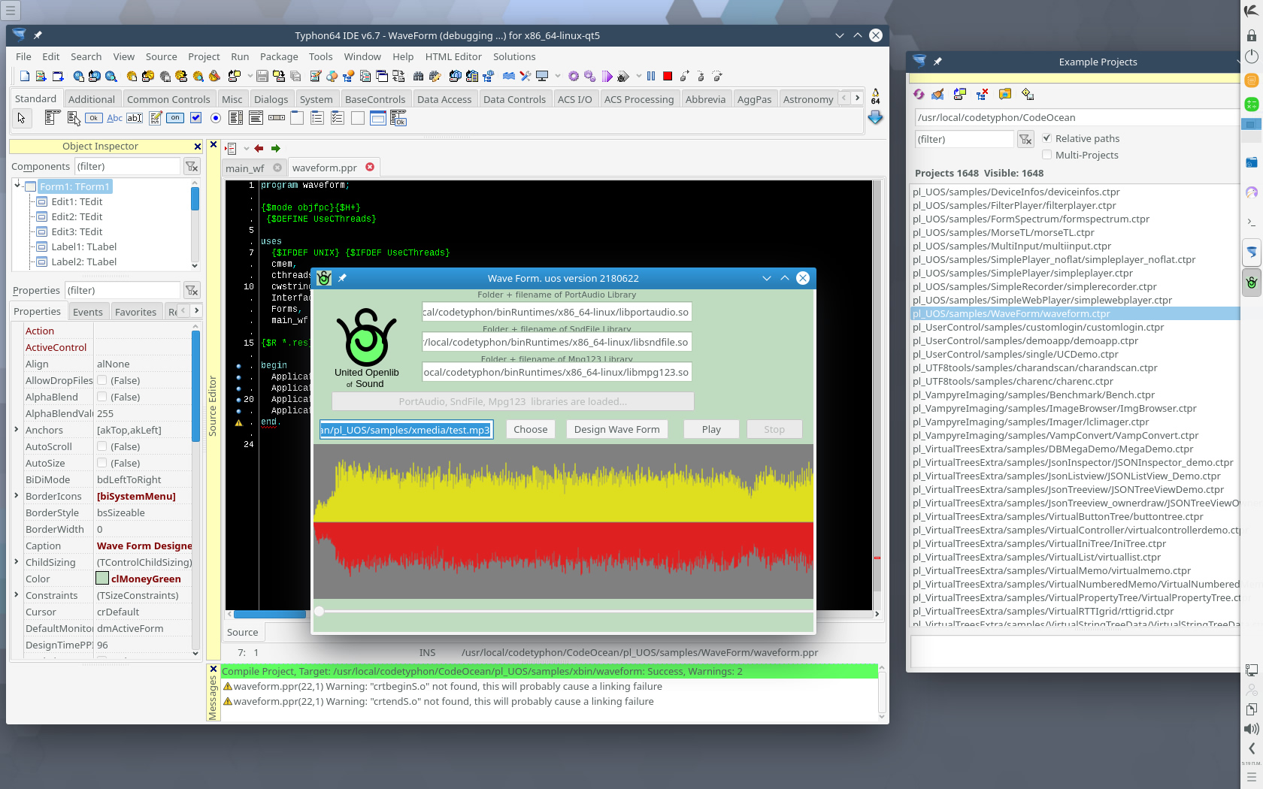Open the dropdown beside the Desktops monitor icon

558,76
